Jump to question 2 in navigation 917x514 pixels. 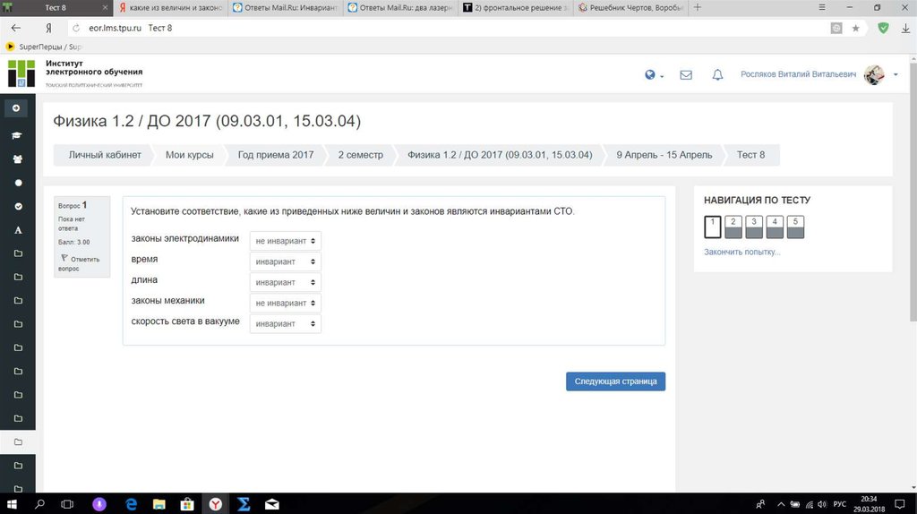pyautogui.click(x=733, y=227)
